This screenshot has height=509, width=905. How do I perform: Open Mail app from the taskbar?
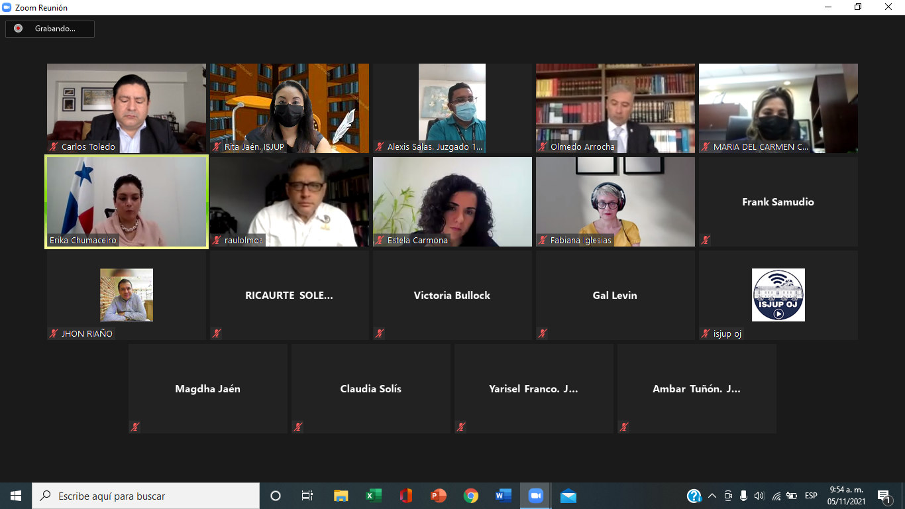coord(568,496)
